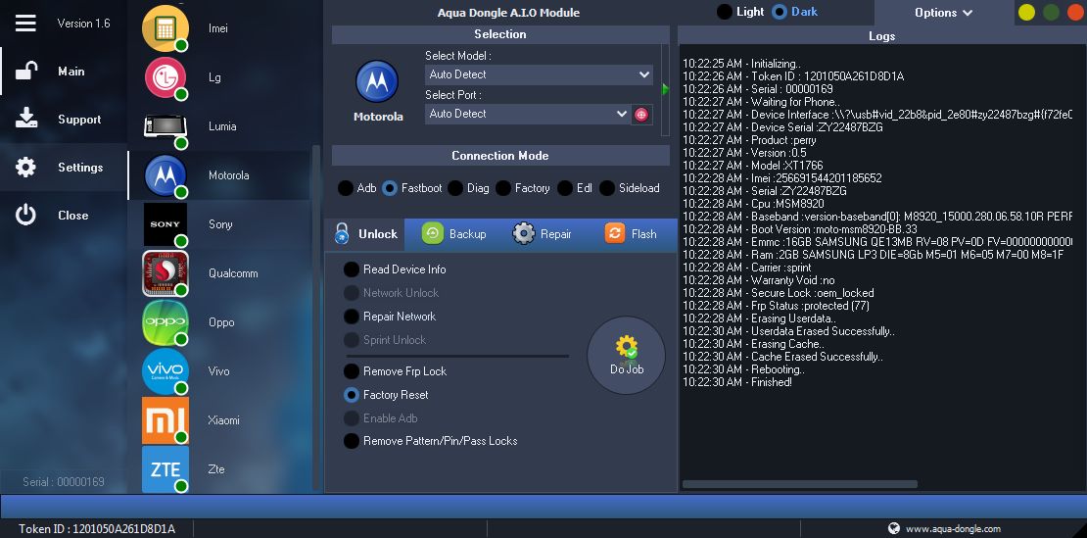Image resolution: width=1087 pixels, height=538 pixels.
Task: Select the Lg brand icon
Action: [x=165, y=77]
